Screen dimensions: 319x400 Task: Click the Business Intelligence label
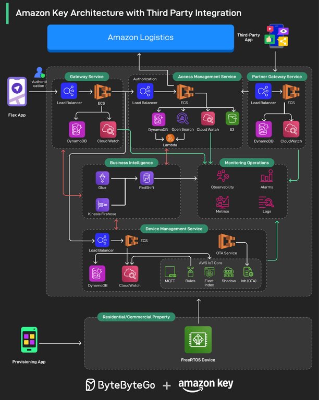coord(131,162)
